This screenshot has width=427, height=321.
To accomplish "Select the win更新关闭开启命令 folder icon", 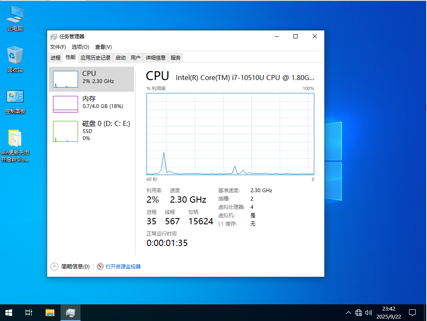I will (x=15, y=146).
